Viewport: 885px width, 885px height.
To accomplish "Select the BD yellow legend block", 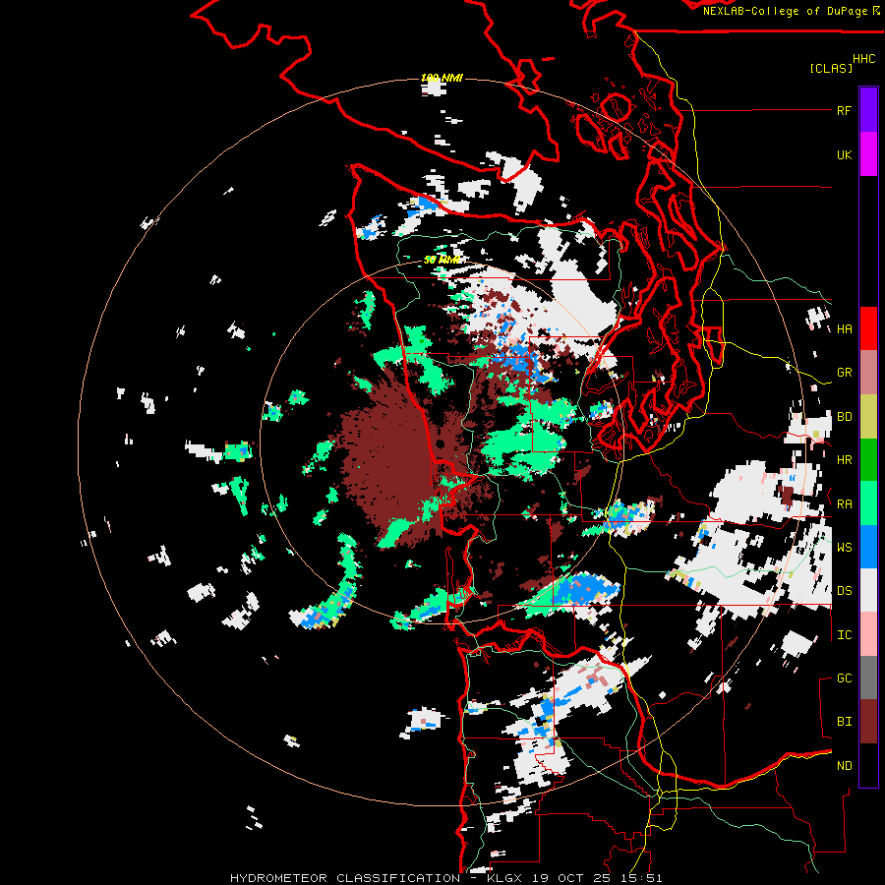I will 868,416.
